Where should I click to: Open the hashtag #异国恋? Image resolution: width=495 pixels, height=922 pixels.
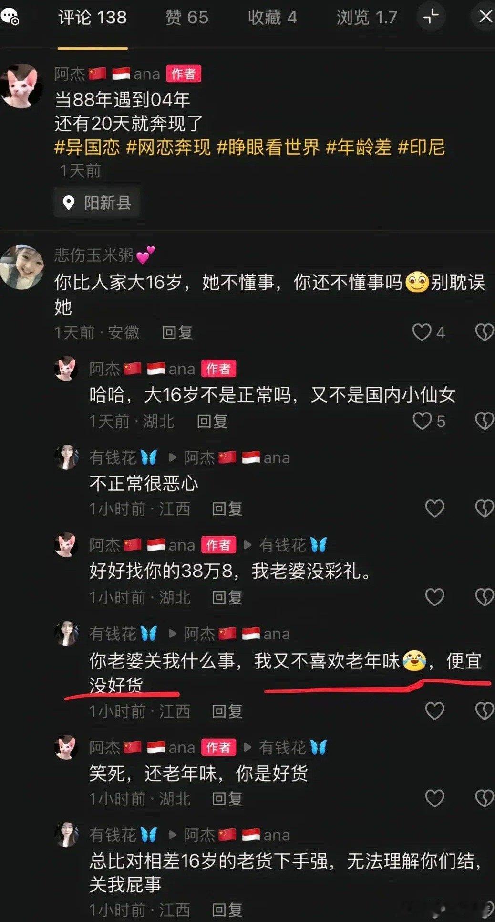pyautogui.click(x=87, y=147)
